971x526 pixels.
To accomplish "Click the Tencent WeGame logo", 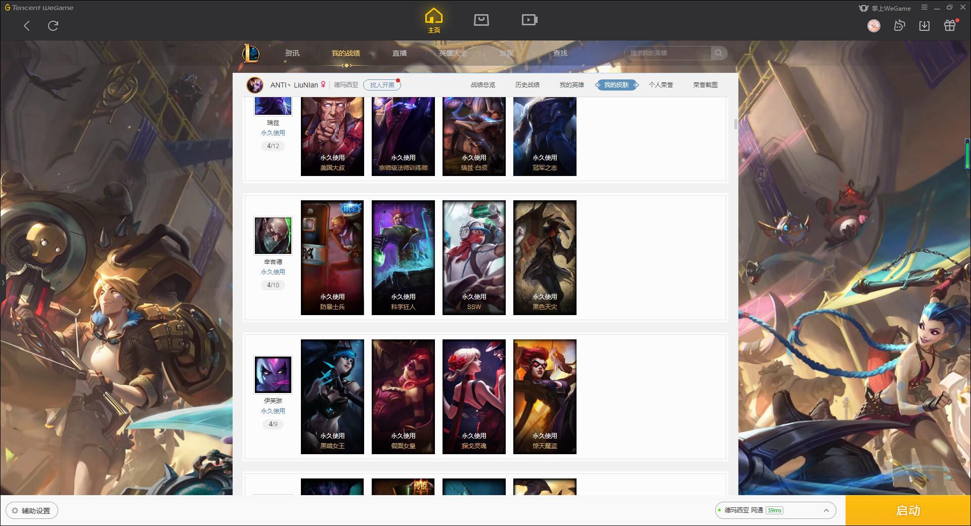I will [39, 8].
